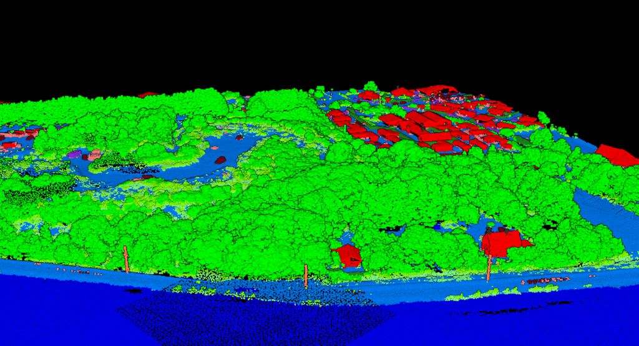The height and width of the screenshot is (346, 639).
Task: Select the red building at bottom center
Action: (x=348, y=255)
